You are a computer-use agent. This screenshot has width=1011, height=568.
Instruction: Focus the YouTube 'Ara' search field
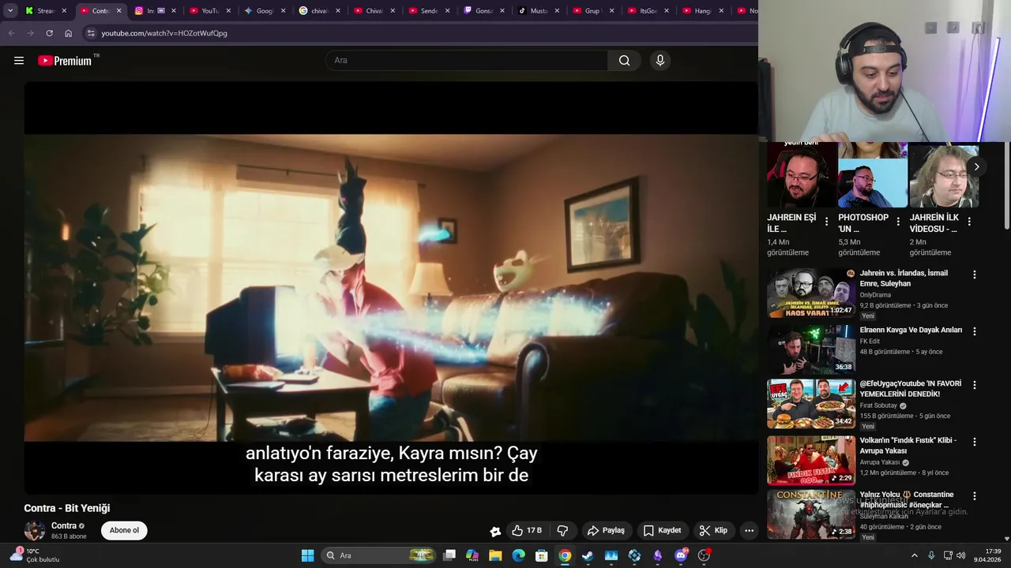(467, 60)
